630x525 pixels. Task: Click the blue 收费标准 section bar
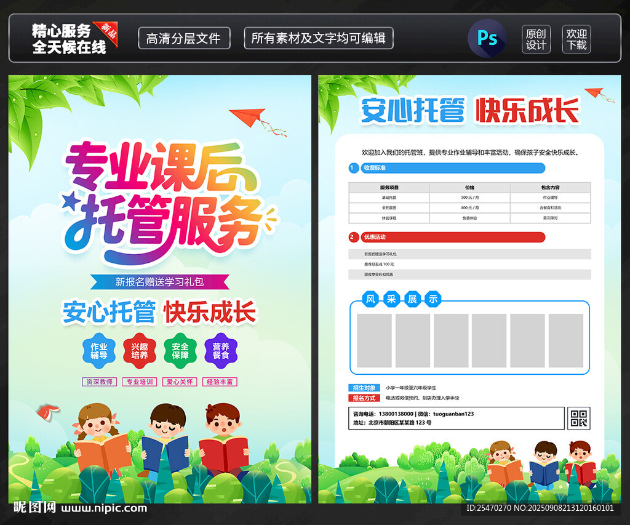453,167
